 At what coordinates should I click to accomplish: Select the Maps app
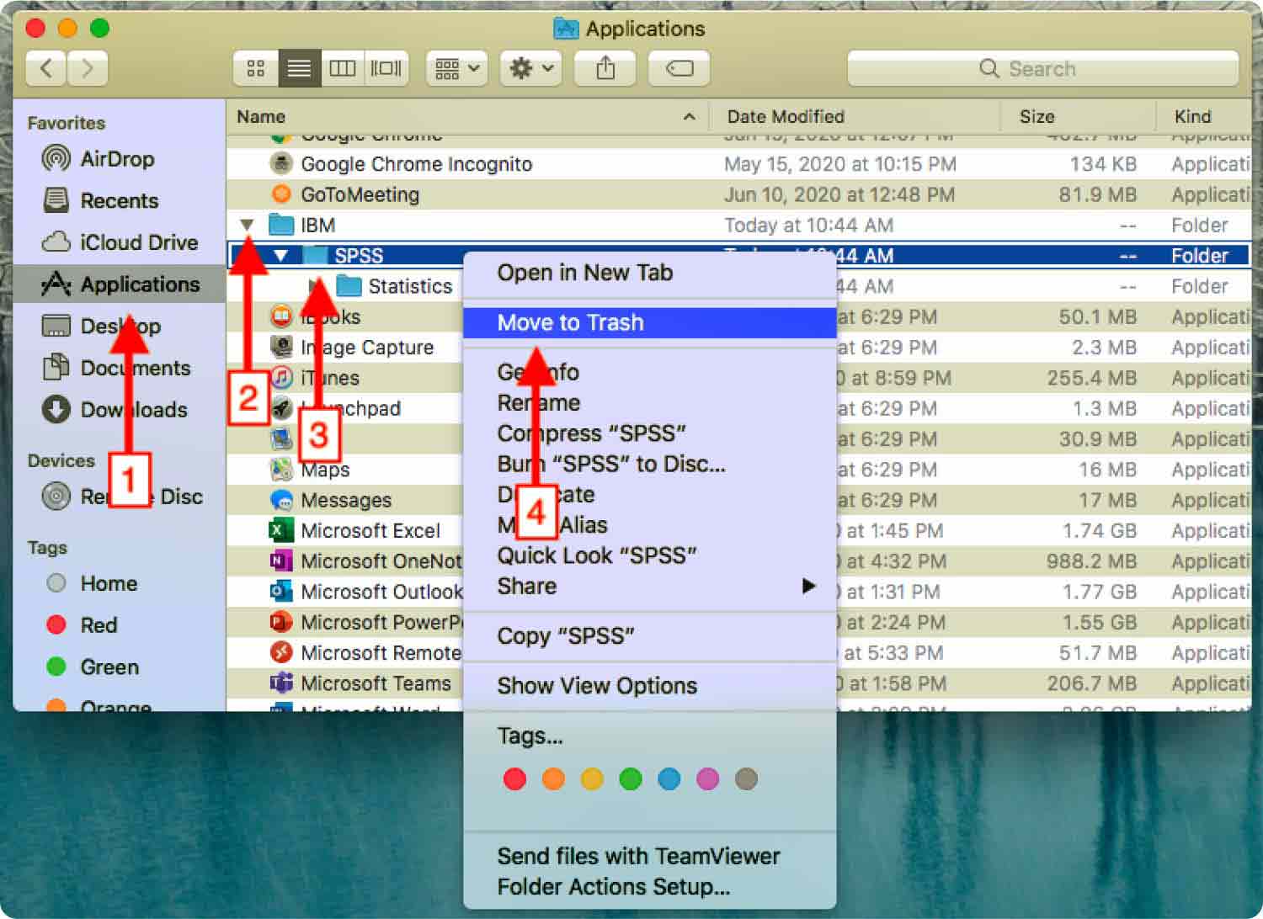pyautogui.click(x=345, y=470)
